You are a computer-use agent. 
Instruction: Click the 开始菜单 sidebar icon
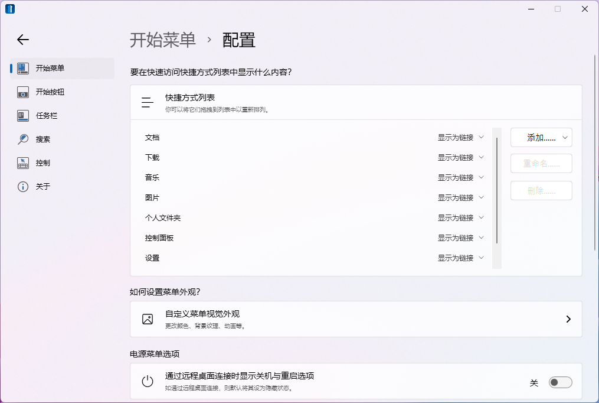(23, 68)
